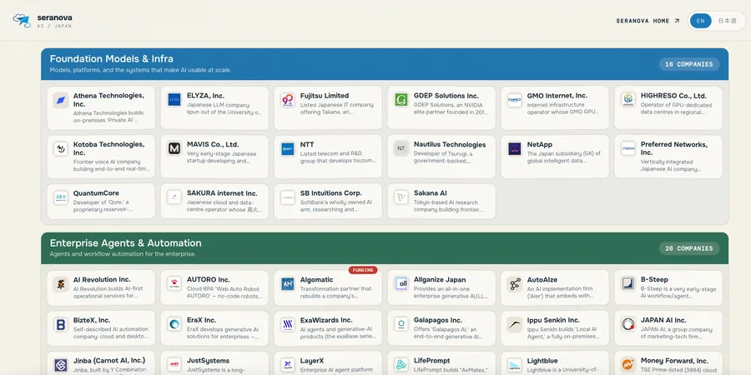Click the GDEP Solutions green logo icon

(x=401, y=100)
